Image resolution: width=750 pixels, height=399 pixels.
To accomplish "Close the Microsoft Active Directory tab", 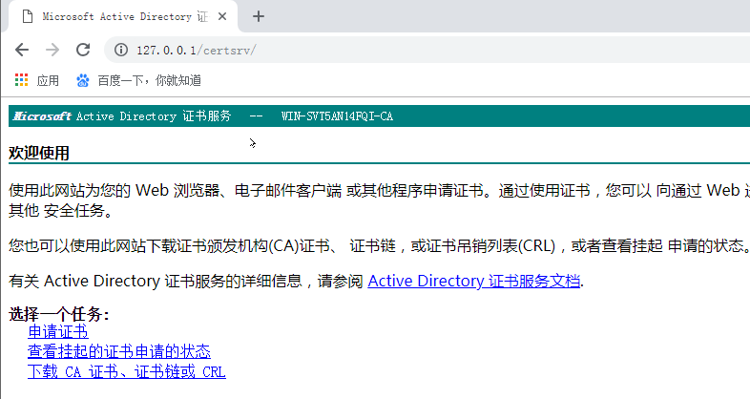I will point(222,16).
